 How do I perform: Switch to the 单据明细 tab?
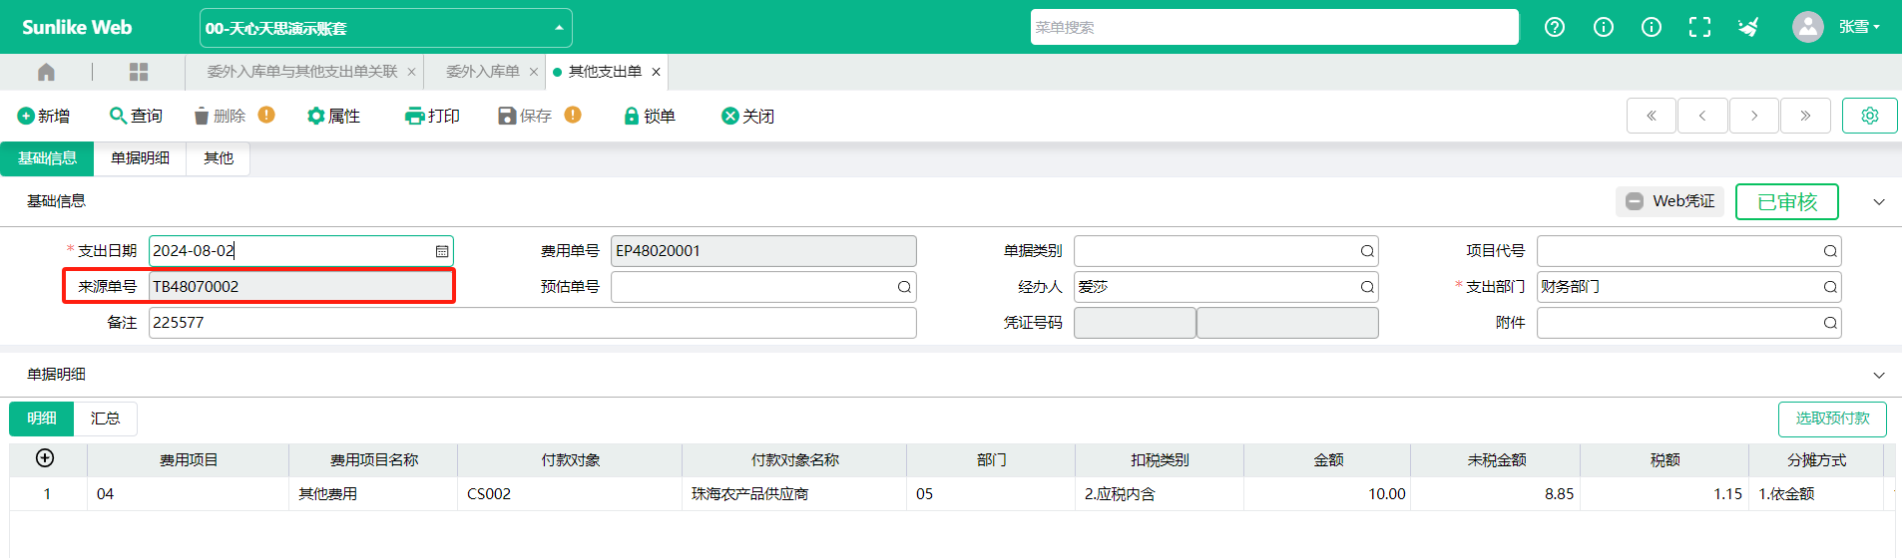tap(140, 158)
